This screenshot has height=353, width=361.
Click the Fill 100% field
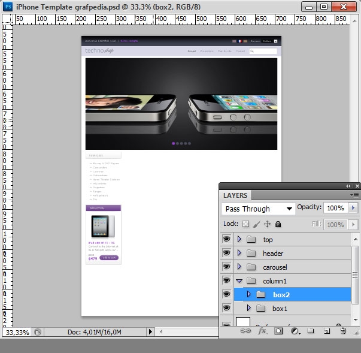336,224
